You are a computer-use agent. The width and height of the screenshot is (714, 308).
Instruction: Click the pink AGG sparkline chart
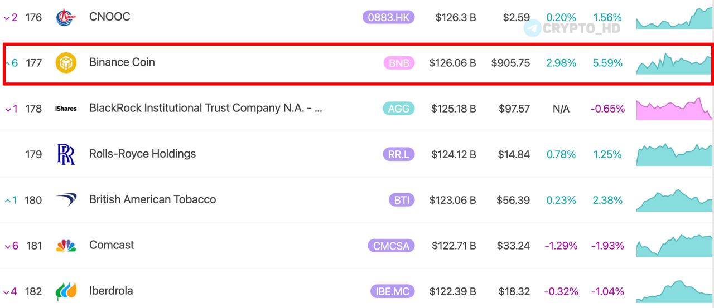[x=674, y=109]
